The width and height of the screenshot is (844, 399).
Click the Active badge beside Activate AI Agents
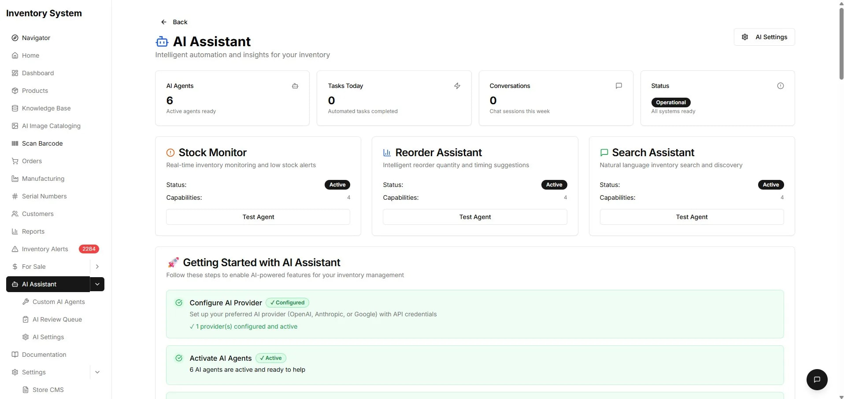271,358
